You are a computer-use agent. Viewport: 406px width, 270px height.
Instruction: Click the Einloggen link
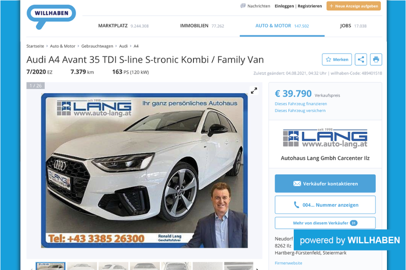(284, 6)
